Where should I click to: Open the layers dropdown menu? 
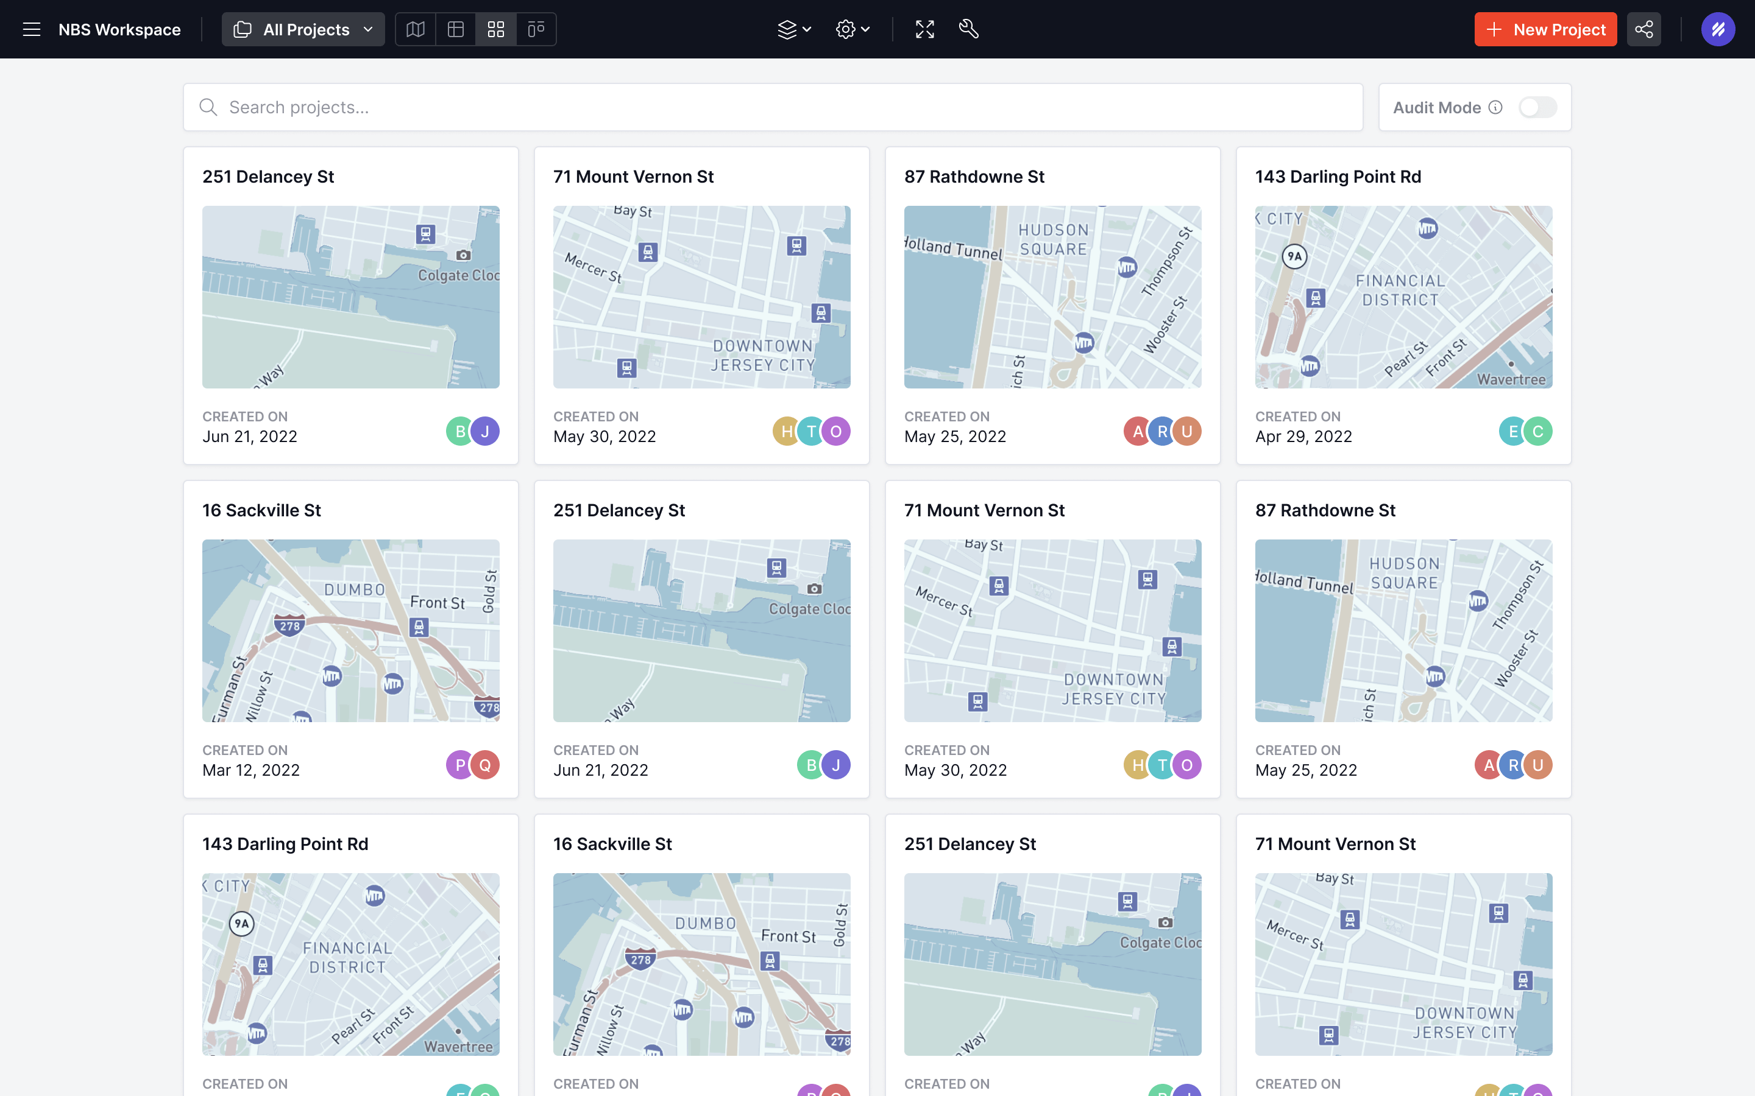click(x=794, y=29)
